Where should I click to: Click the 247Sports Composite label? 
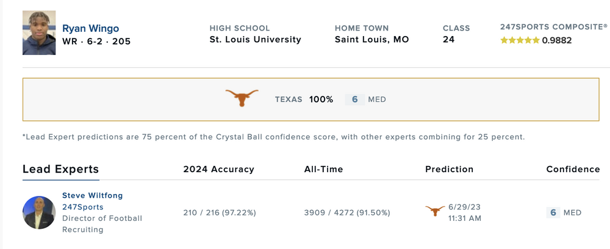click(553, 27)
